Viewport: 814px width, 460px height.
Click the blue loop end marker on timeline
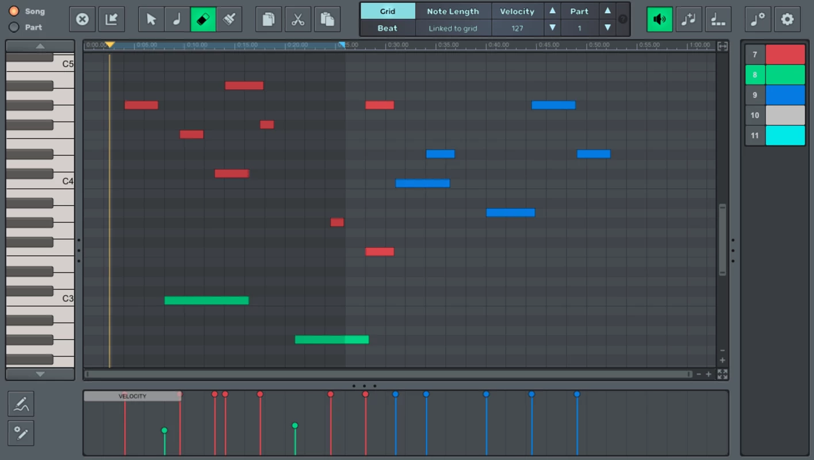click(342, 45)
